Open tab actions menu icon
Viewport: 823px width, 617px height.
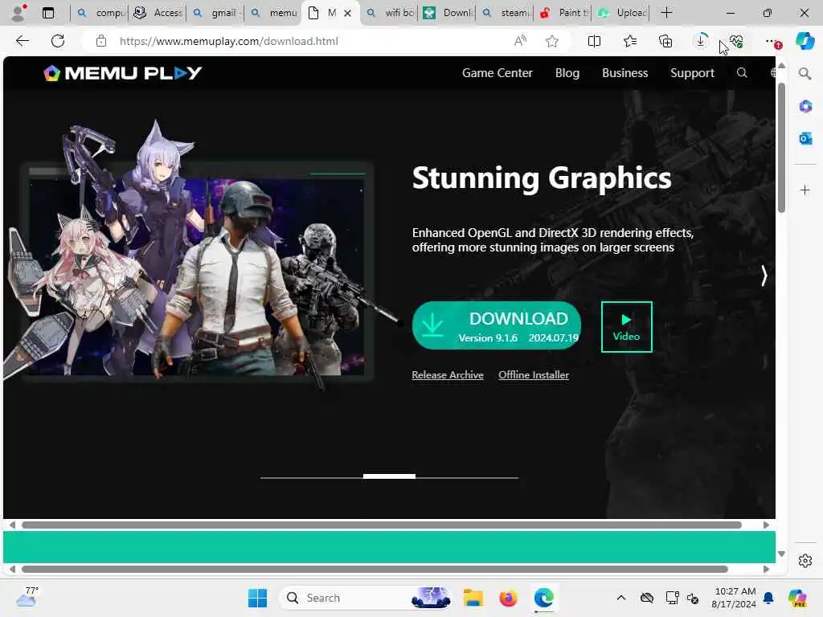pyautogui.click(x=48, y=13)
